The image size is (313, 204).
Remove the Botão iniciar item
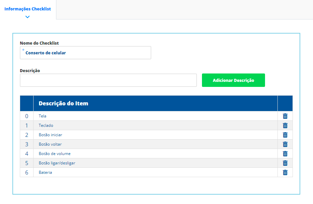[285, 135]
